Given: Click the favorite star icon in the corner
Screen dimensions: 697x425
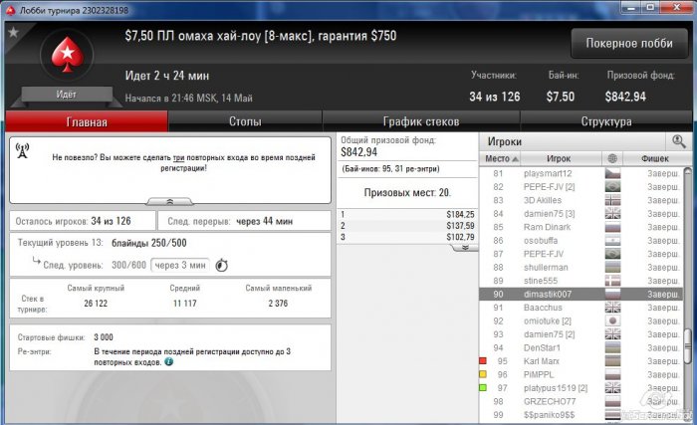Looking at the screenshot, I should pyautogui.click(x=13, y=32).
